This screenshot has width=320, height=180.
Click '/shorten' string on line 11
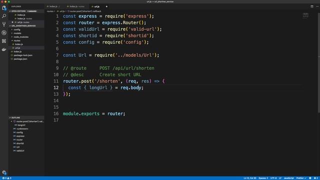107,81
